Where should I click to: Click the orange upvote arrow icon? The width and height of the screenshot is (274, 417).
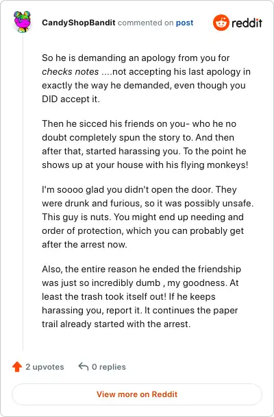point(17,366)
